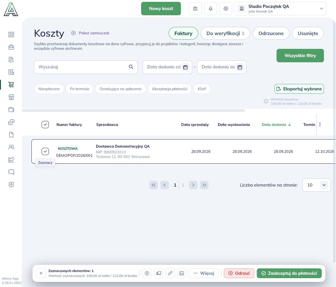Open the briefcase sidebar icon
Viewport: 336px width, 287px height.
[x=11, y=47]
